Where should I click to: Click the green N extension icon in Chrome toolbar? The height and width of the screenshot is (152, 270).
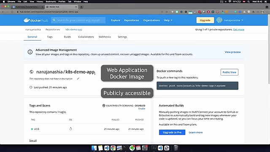(x=177, y=12)
